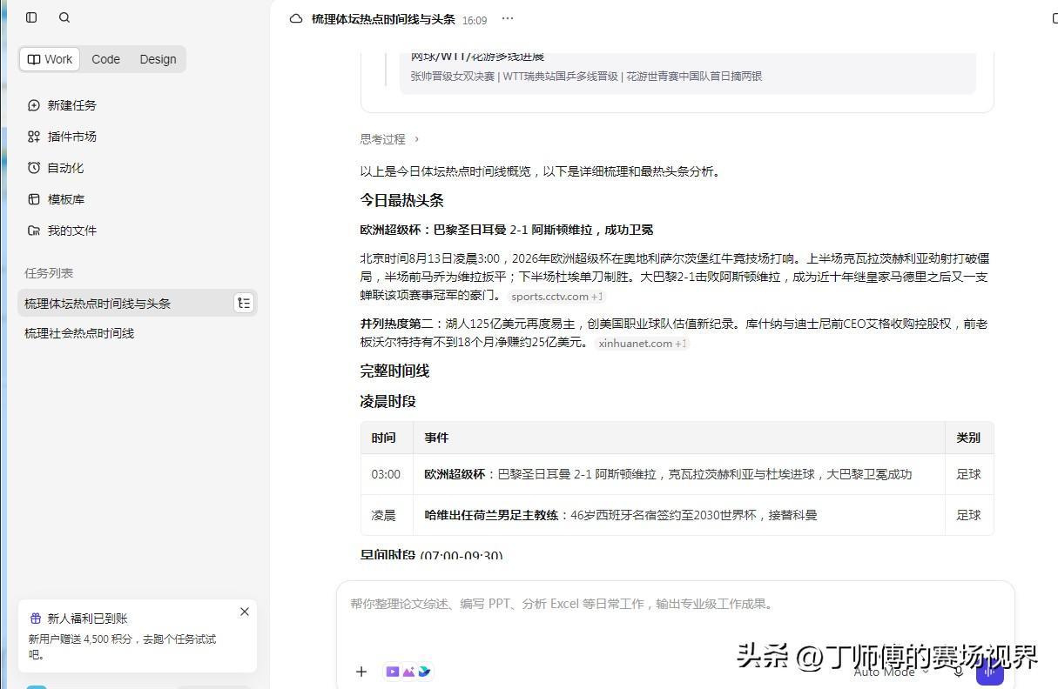Screen dimensions: 1058x689
Task: Open the three-dot menu beside 16:09
Action: pyautogui.click(x=508, y=18)
